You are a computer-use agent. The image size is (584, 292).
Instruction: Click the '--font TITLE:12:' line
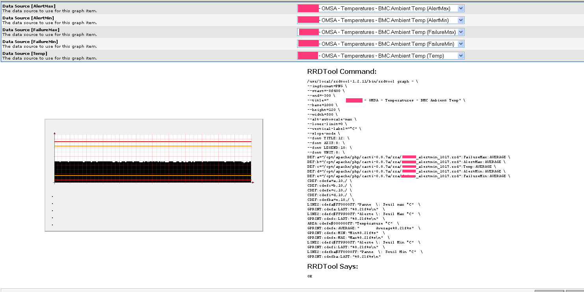pos(328,138)
